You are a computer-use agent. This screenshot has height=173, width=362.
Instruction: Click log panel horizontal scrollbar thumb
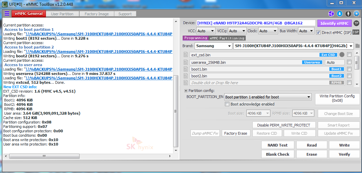click(x=44, y=156)
